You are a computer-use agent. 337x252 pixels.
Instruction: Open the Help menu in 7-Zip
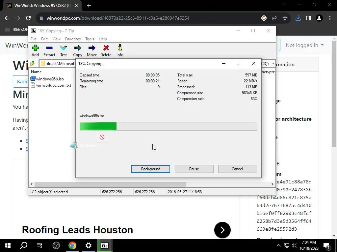click(x=103, y=39)
